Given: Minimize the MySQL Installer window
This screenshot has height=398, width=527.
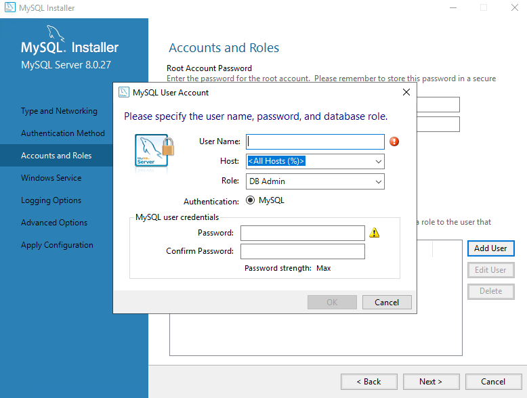Looking at the screenshot, I should pos(453,7).
